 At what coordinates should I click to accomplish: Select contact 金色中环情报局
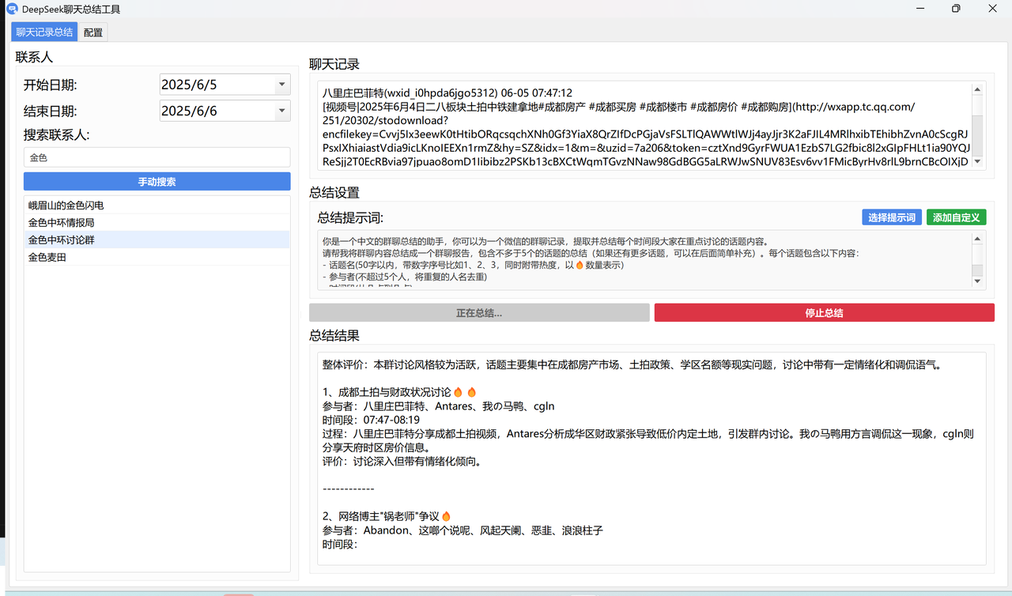[157, 222]
